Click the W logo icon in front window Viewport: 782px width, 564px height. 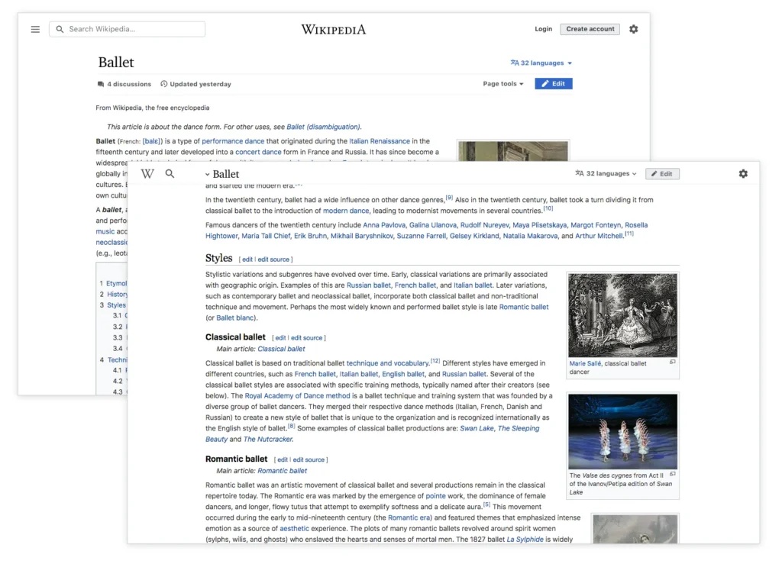coord(147,174)
